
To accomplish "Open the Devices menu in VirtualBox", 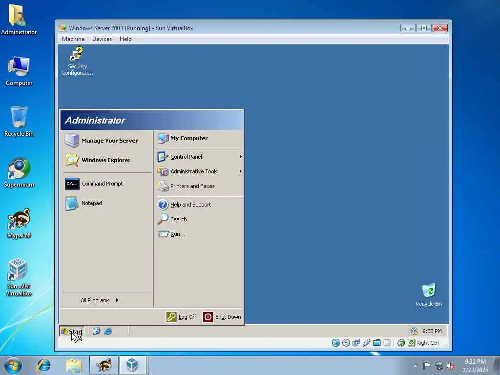I will pyautogui.click(x=102, y=39).
